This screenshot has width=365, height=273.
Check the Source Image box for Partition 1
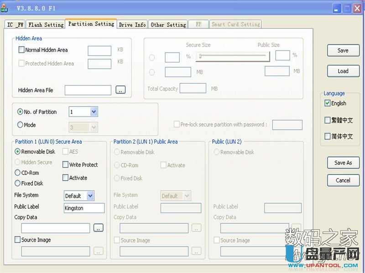[18, 240]
